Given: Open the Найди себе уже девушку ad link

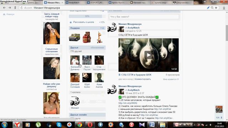Looking at the screenshot, I should tap(51, 85).
